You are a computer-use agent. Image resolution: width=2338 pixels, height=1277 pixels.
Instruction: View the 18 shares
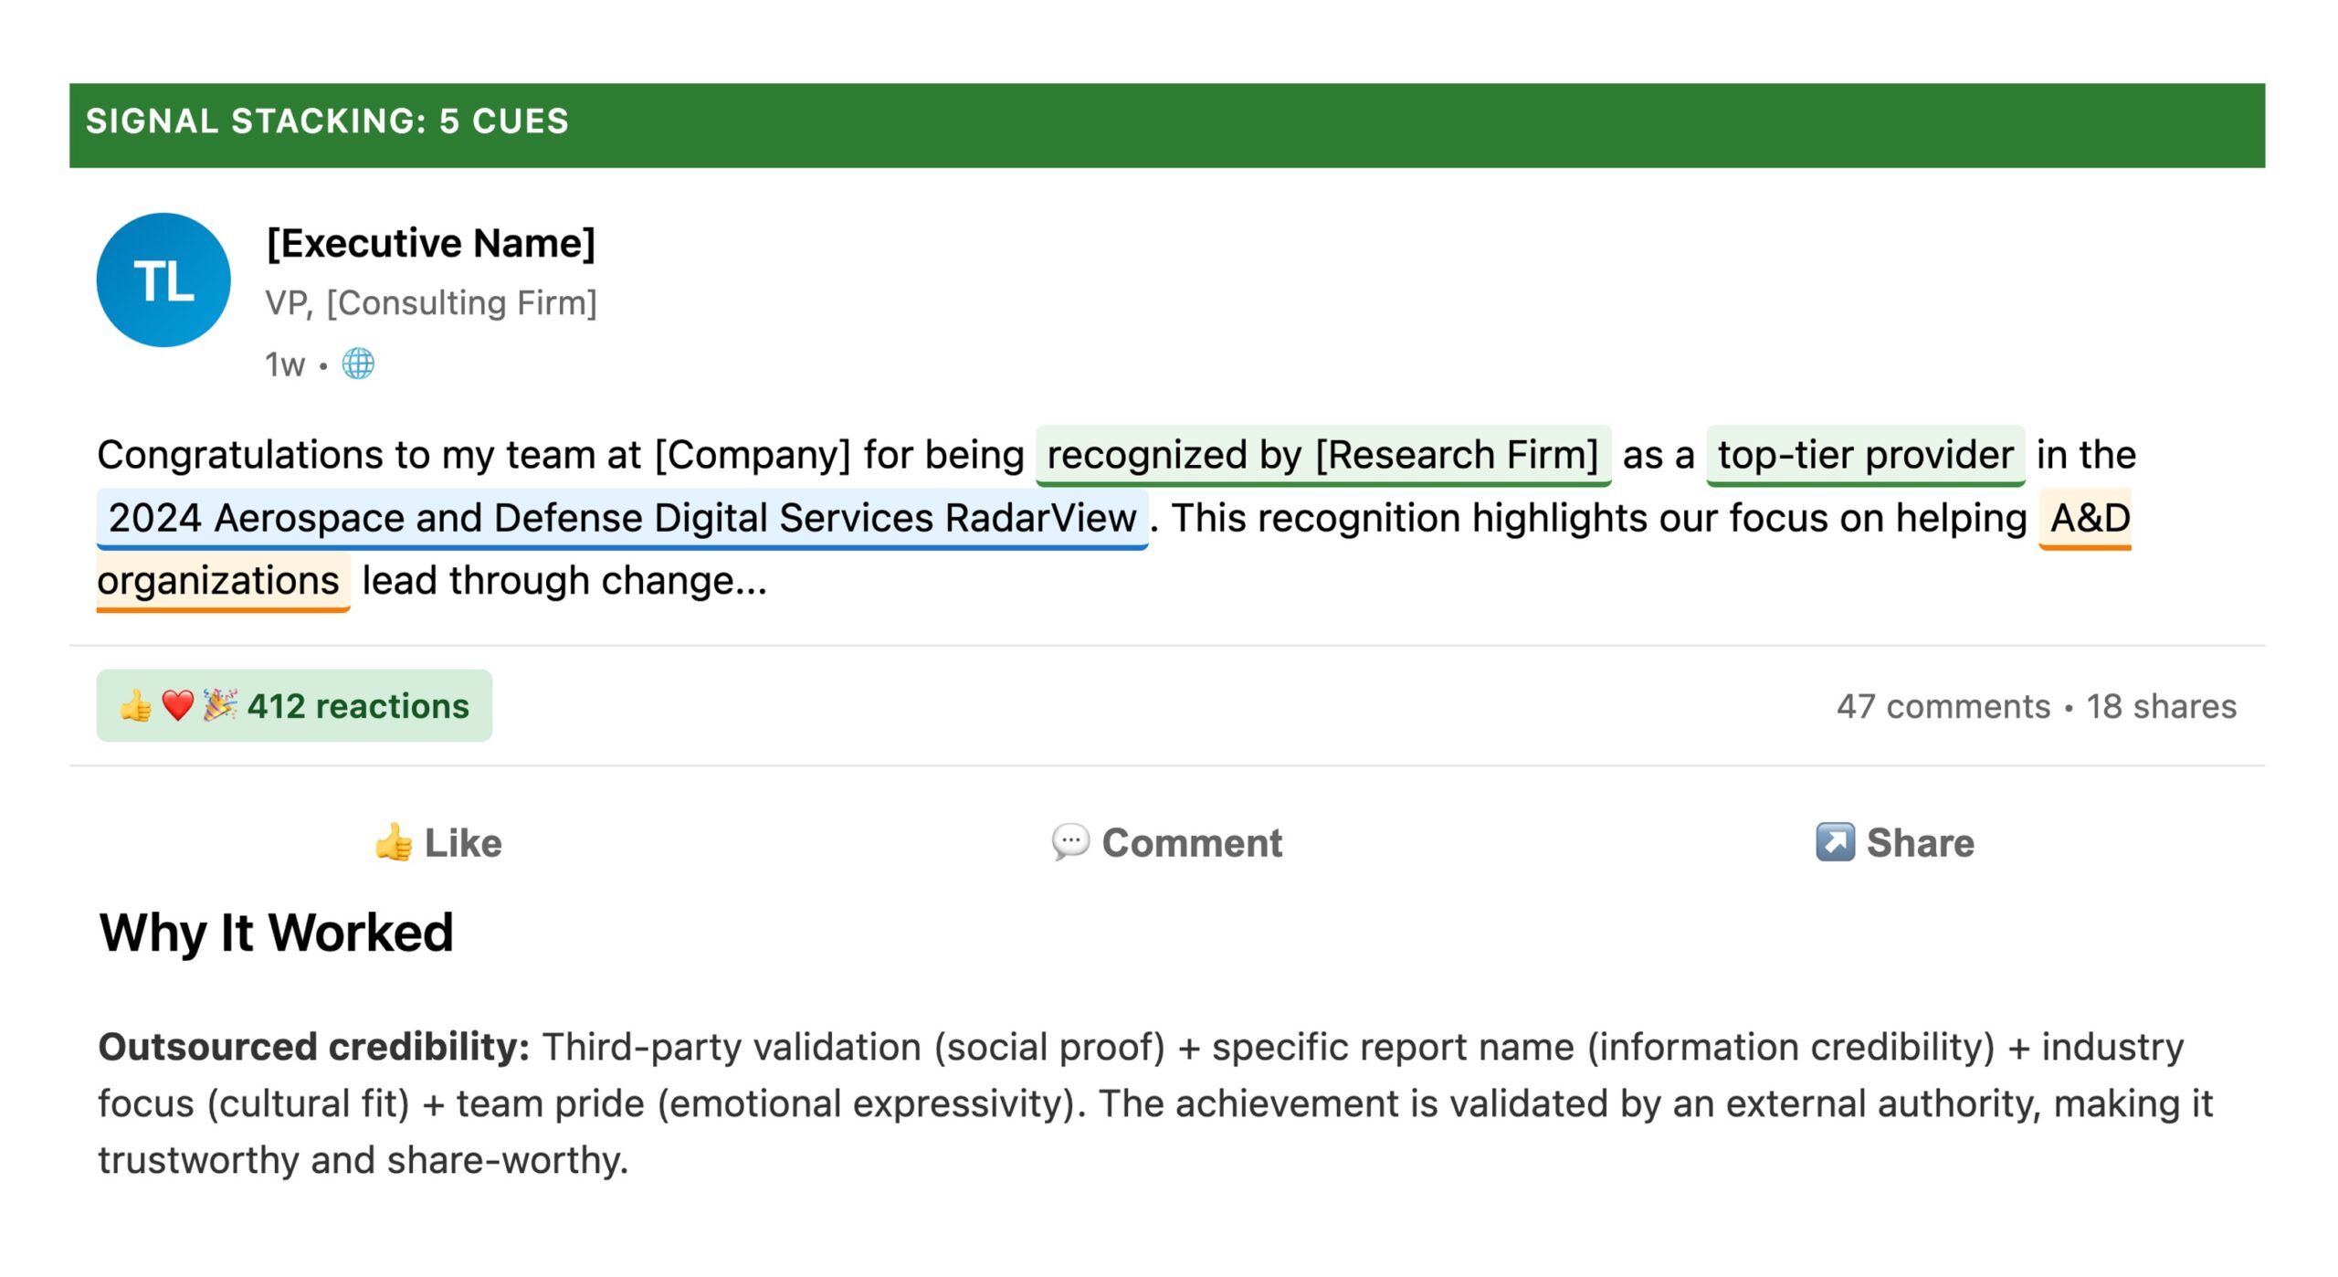coord(2162,706)
